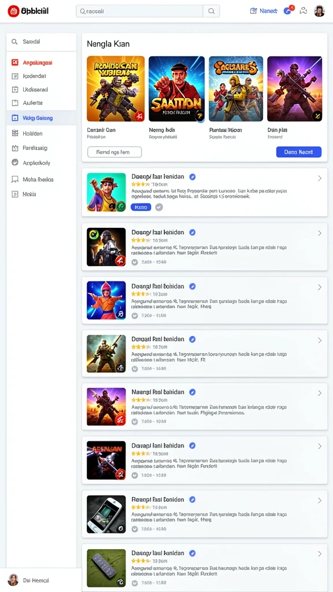Click the blue Dano Keoro button
Viewport: 333px width, 592px height.
pos(299,152)
